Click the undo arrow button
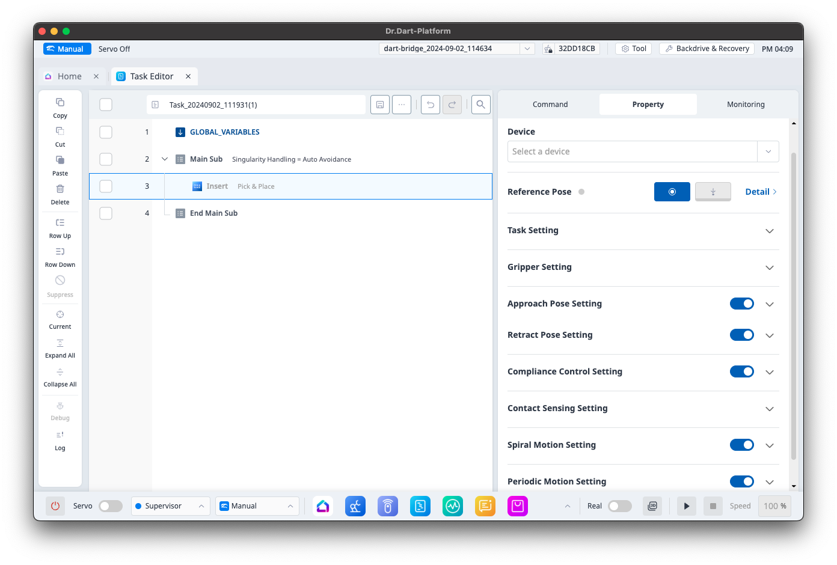Screen dimensions: 837x565 point(431,105)
